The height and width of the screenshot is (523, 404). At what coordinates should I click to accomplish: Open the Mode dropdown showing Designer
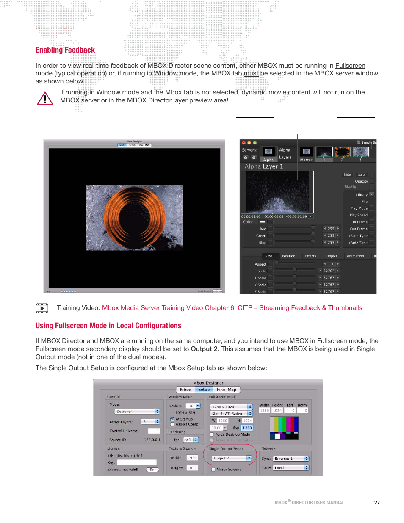(x=137, y=411)
